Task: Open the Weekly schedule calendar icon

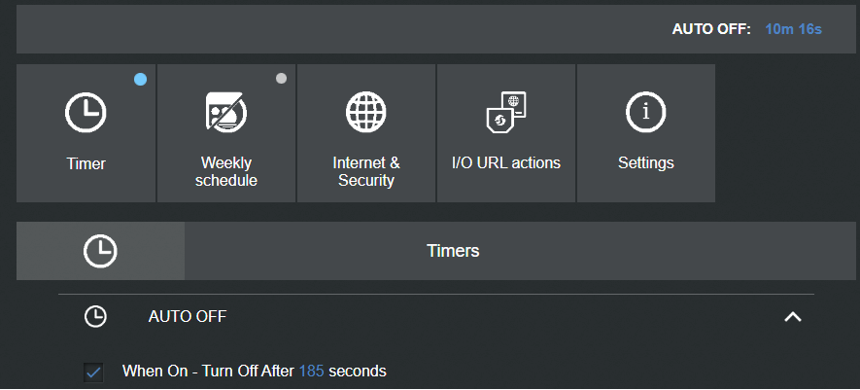Action: tap(226, 112)
